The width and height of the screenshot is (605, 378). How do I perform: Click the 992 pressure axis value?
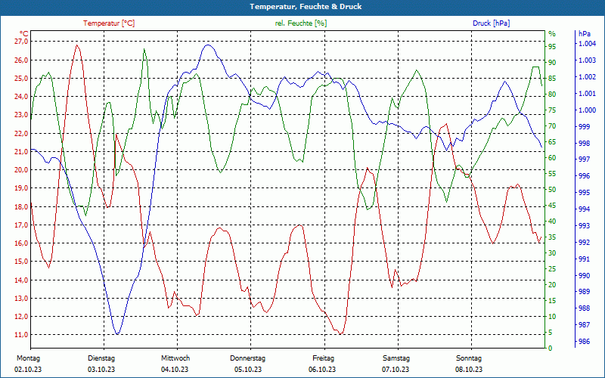(x=584, y=242)
